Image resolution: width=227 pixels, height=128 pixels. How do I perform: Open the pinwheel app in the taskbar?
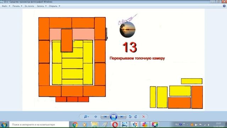pyautogui.click(x=135, y=124)
